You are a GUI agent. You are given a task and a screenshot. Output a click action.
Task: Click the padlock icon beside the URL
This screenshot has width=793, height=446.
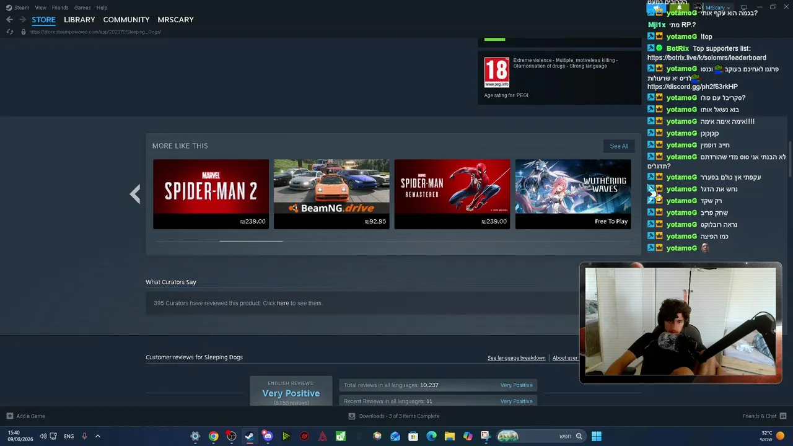click(23, 32)
